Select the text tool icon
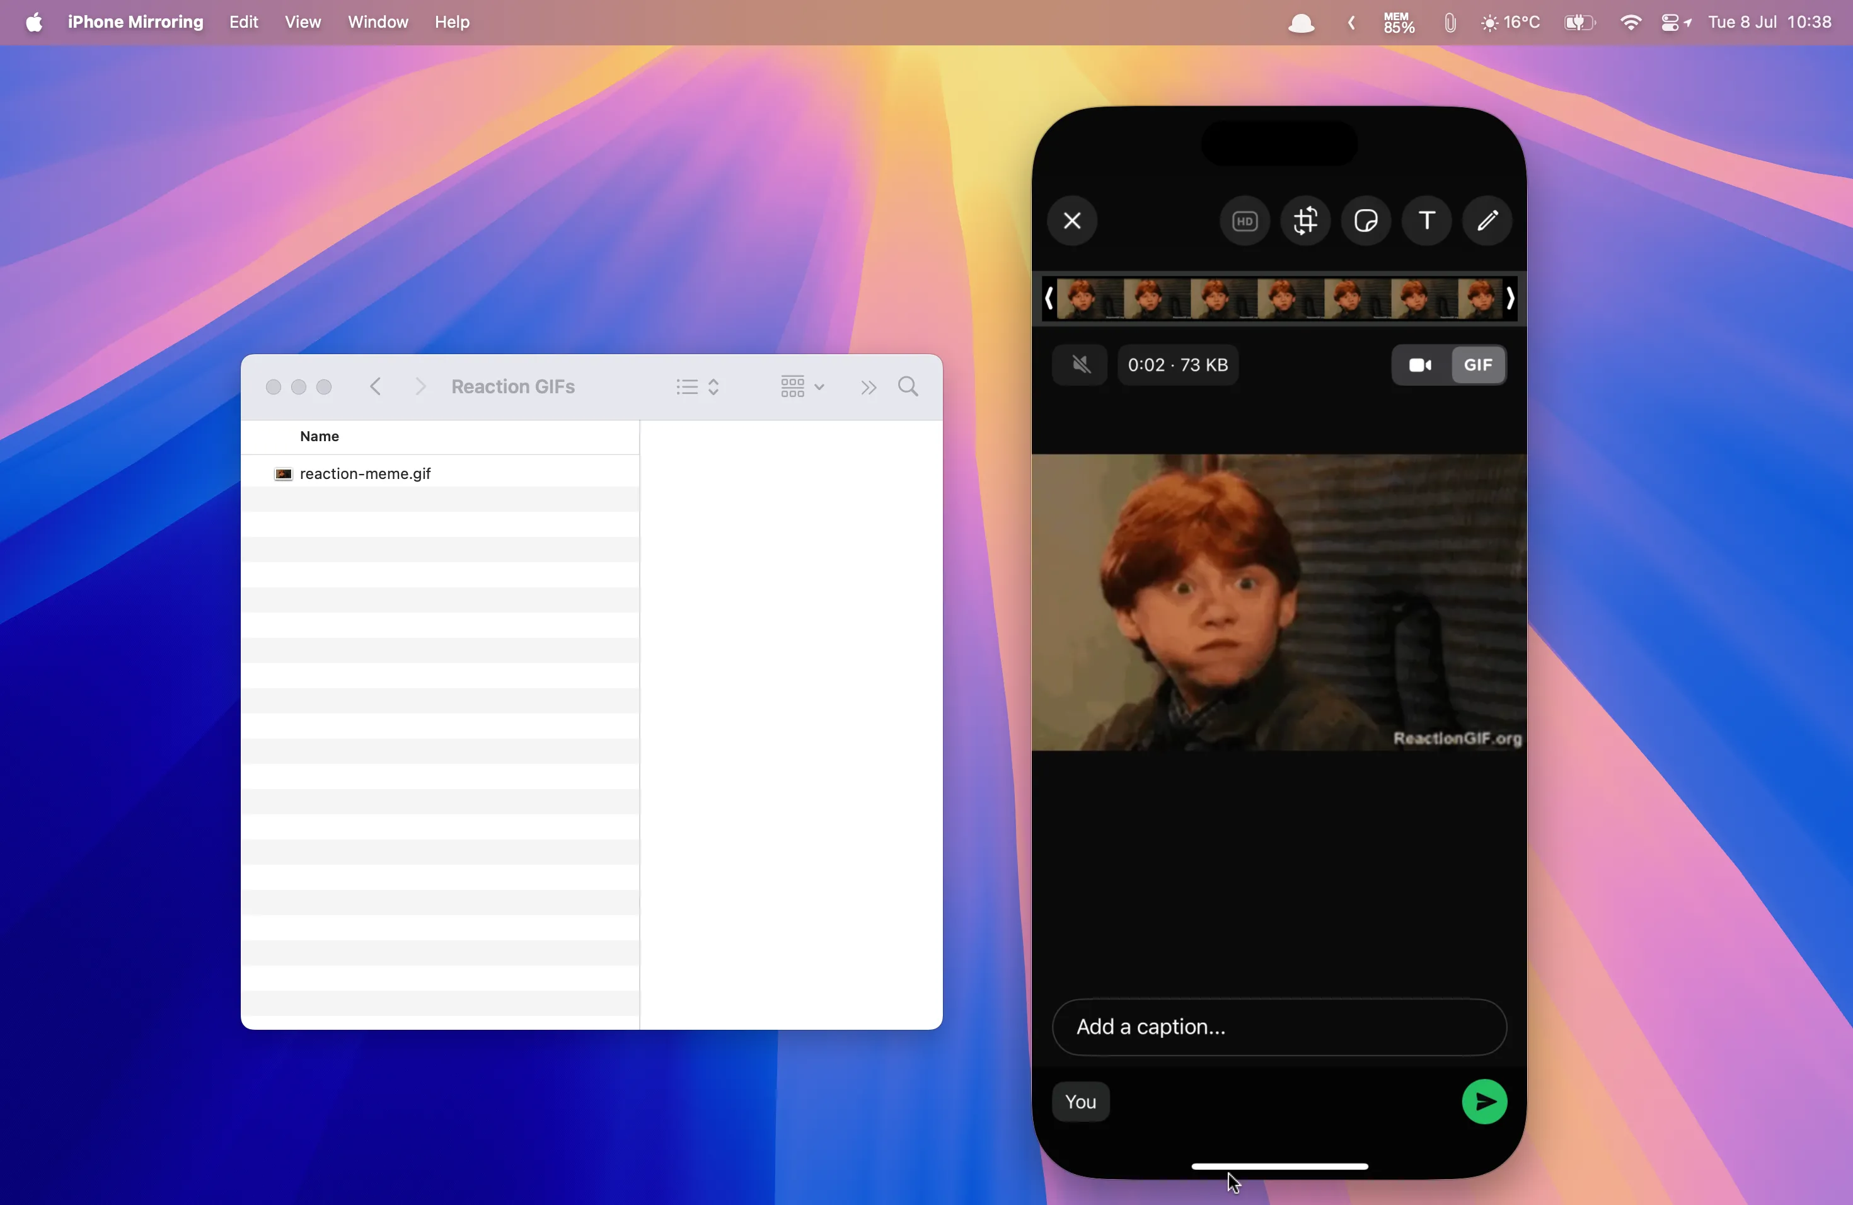1853x1205 pixels. click(x=1426, y=221)
